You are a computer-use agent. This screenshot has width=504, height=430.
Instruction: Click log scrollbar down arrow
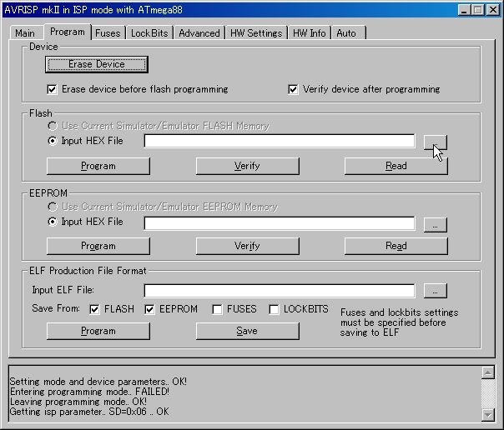point(488,414)
